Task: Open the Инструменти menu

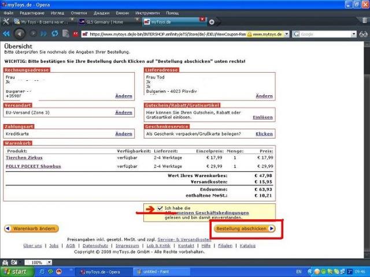Action: tap(147, 12)
